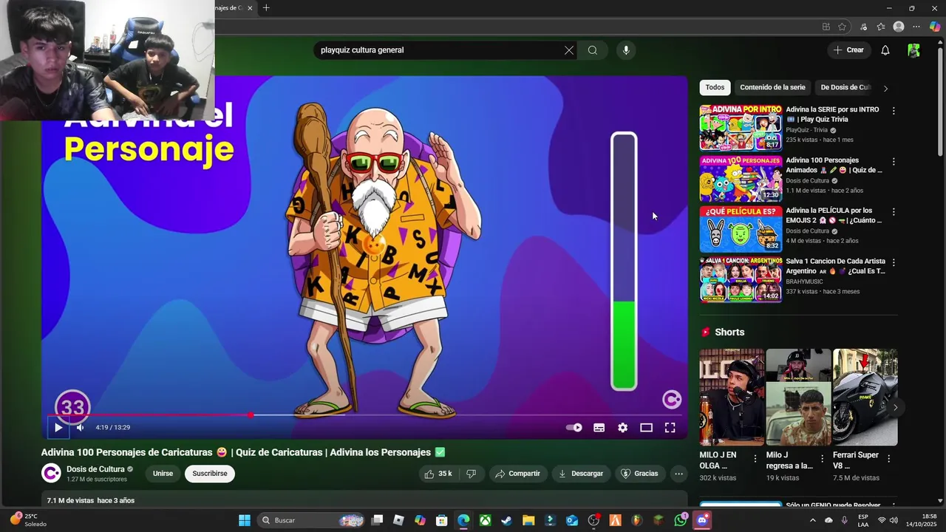Viewport: 946px width, 532px height.
Task: Toggle subtitles in the video player
Action: (x=599, y=428)
